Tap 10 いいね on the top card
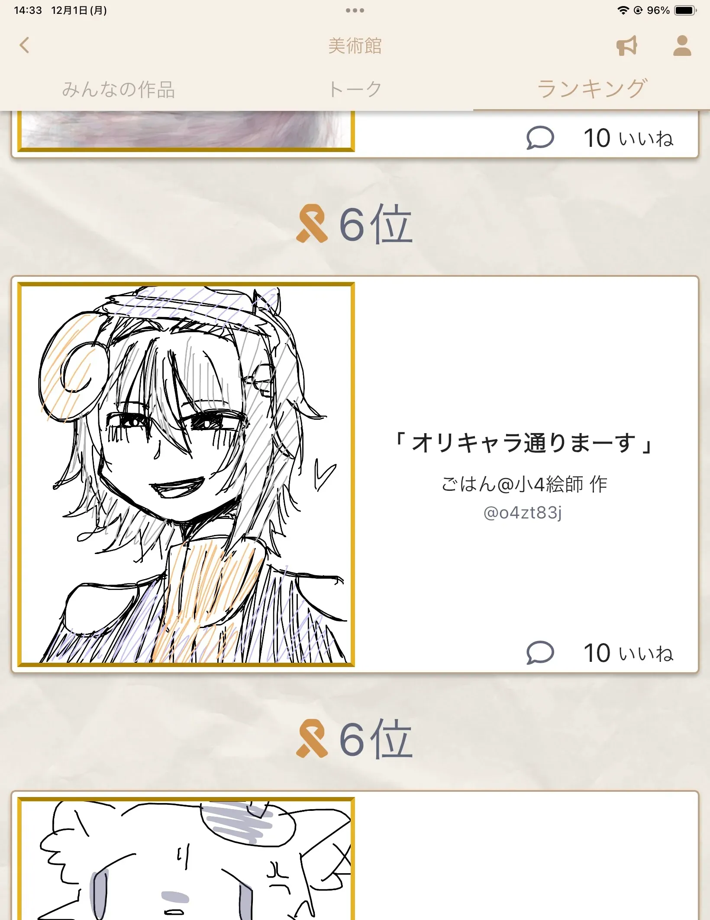 pyautogui.click(x=628, y=138)
